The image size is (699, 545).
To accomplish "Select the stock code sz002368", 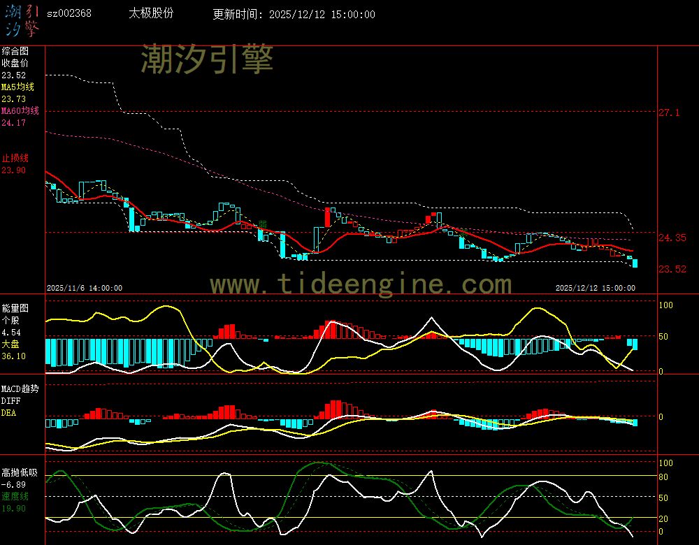I will click(69, 14).
